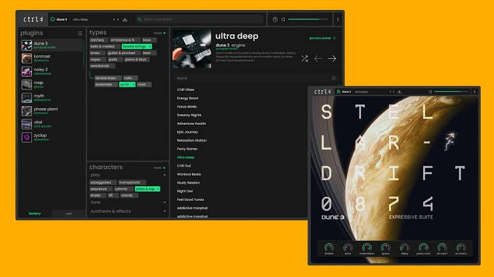This screenshot has width=494, height=277.
Task: Mute using speaker icon in small player window
Action: 430,91
